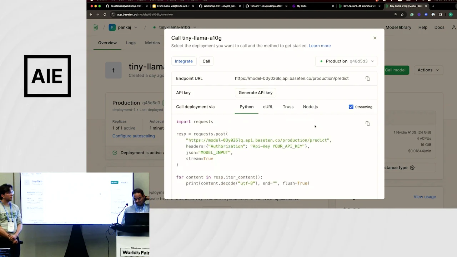Click the 'import requests' code line
457x257 pixels.
pyautogui.click(x=195, y=122)
